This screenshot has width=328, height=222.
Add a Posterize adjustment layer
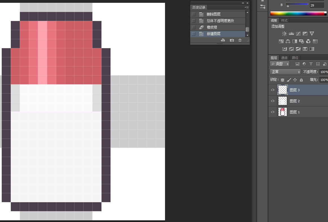tap(291, 49)
